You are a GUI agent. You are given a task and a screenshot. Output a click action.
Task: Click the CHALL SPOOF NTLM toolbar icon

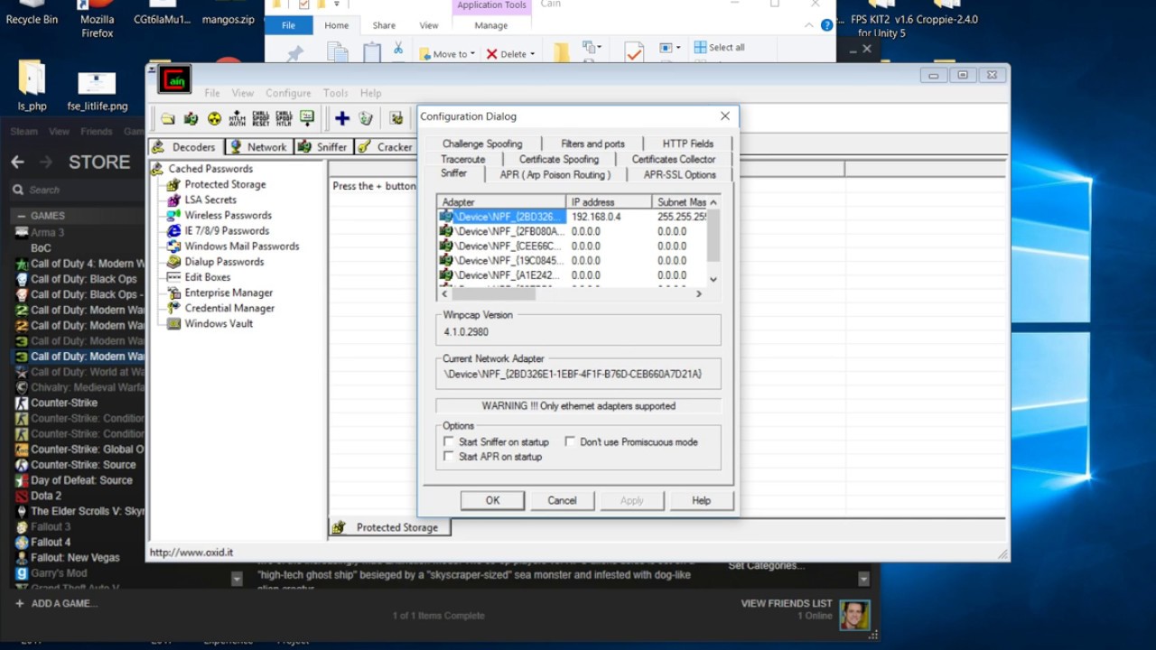284,118
